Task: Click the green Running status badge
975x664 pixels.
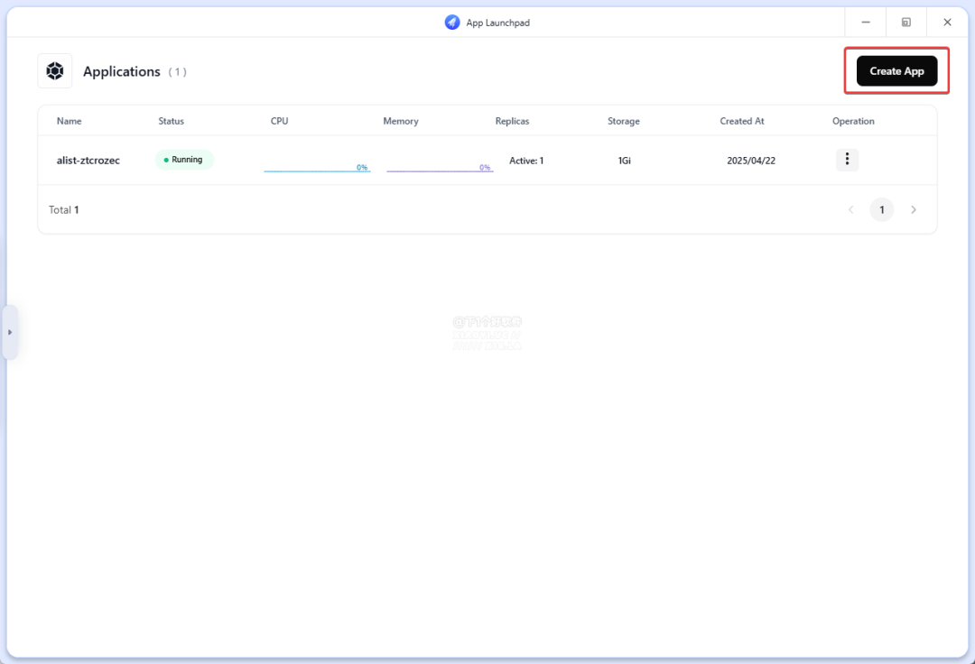Action: [184, 160]
